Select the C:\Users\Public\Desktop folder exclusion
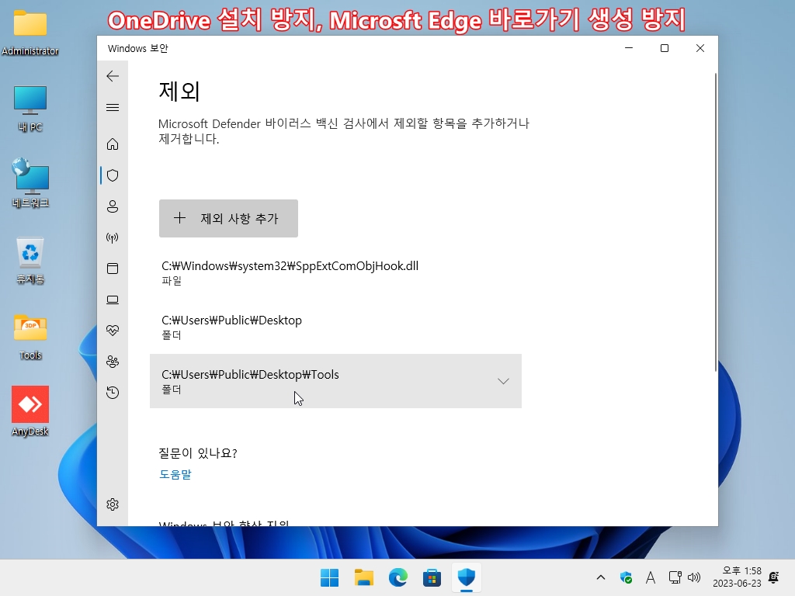795x596 pixels. 335,327
